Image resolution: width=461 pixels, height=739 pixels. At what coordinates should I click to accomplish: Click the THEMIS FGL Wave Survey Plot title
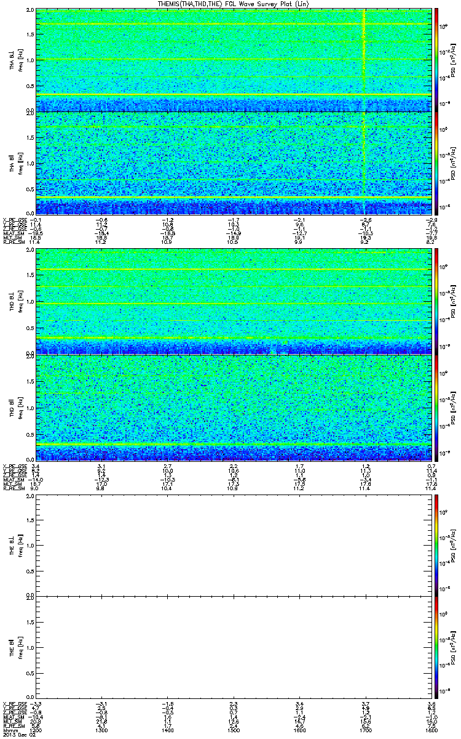click(x=230, y=4)
